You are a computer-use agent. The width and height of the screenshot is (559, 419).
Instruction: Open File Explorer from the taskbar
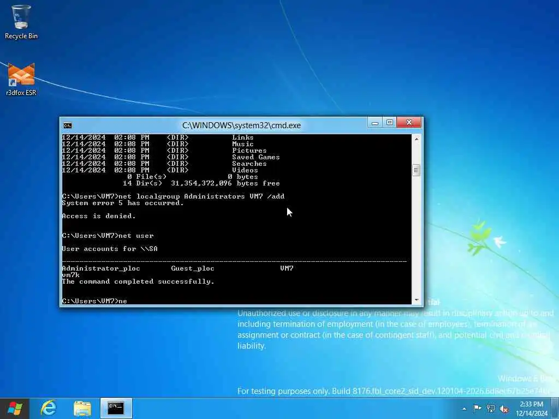pyautogui.click(x=82, y=408)
